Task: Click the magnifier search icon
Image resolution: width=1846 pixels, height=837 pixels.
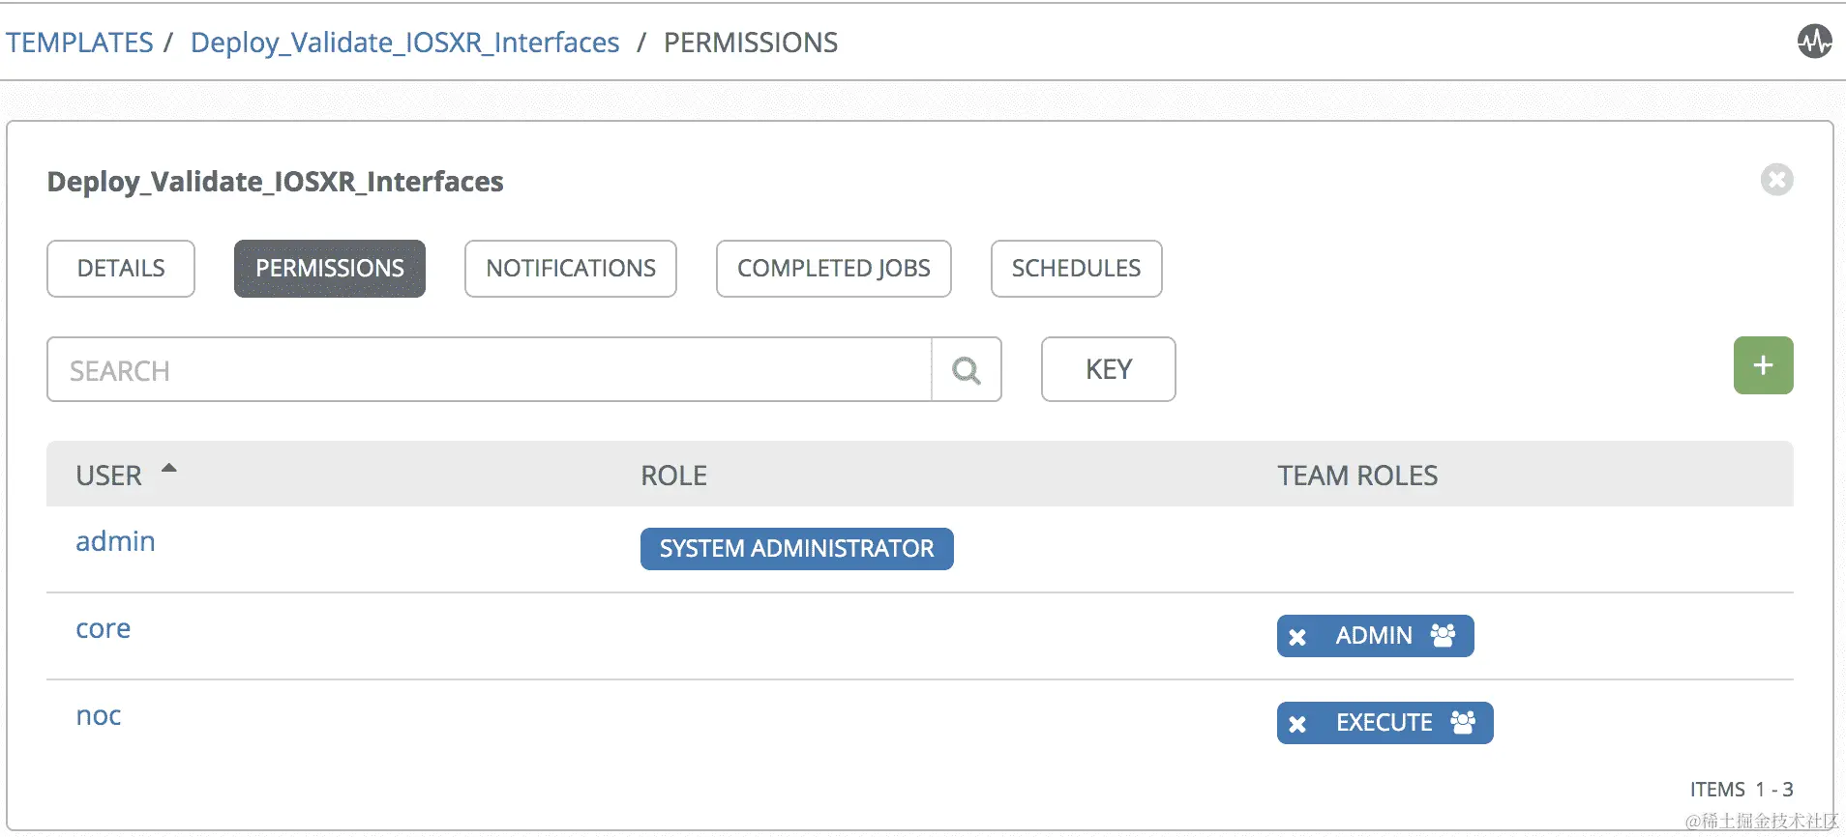Action: pyautogui.click(x=966, y=370)
